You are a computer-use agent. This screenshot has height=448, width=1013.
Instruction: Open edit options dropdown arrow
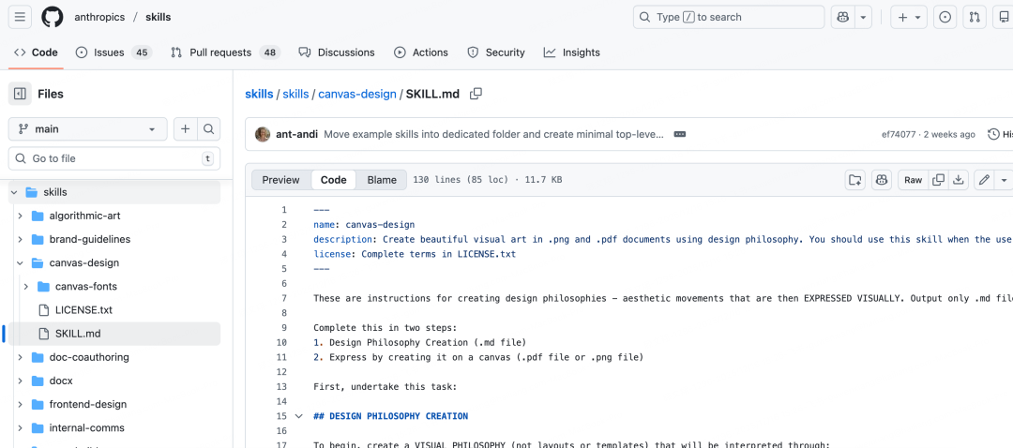(1004, 180)
